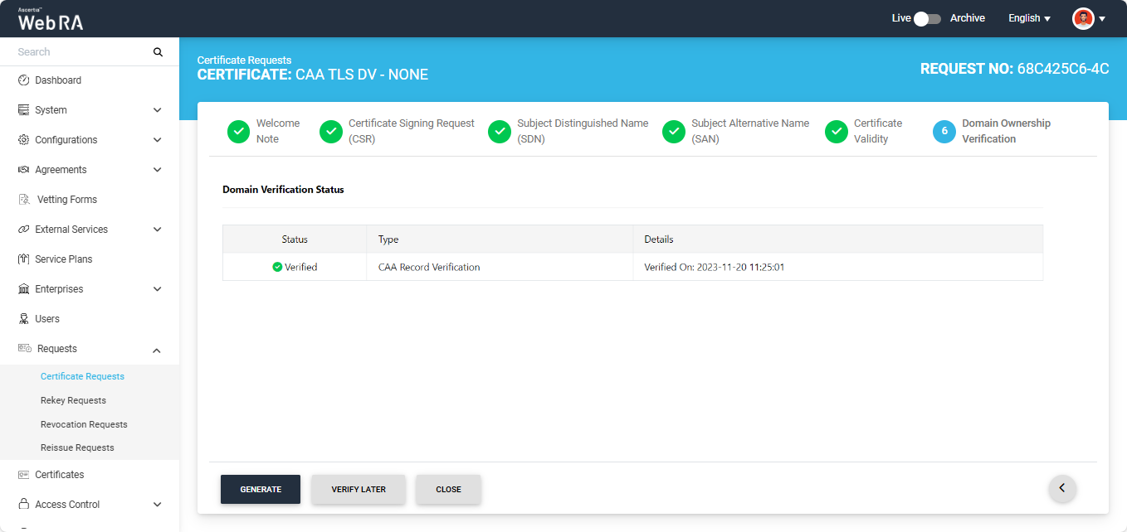Click the Generate button

click(x=261, y=489)
